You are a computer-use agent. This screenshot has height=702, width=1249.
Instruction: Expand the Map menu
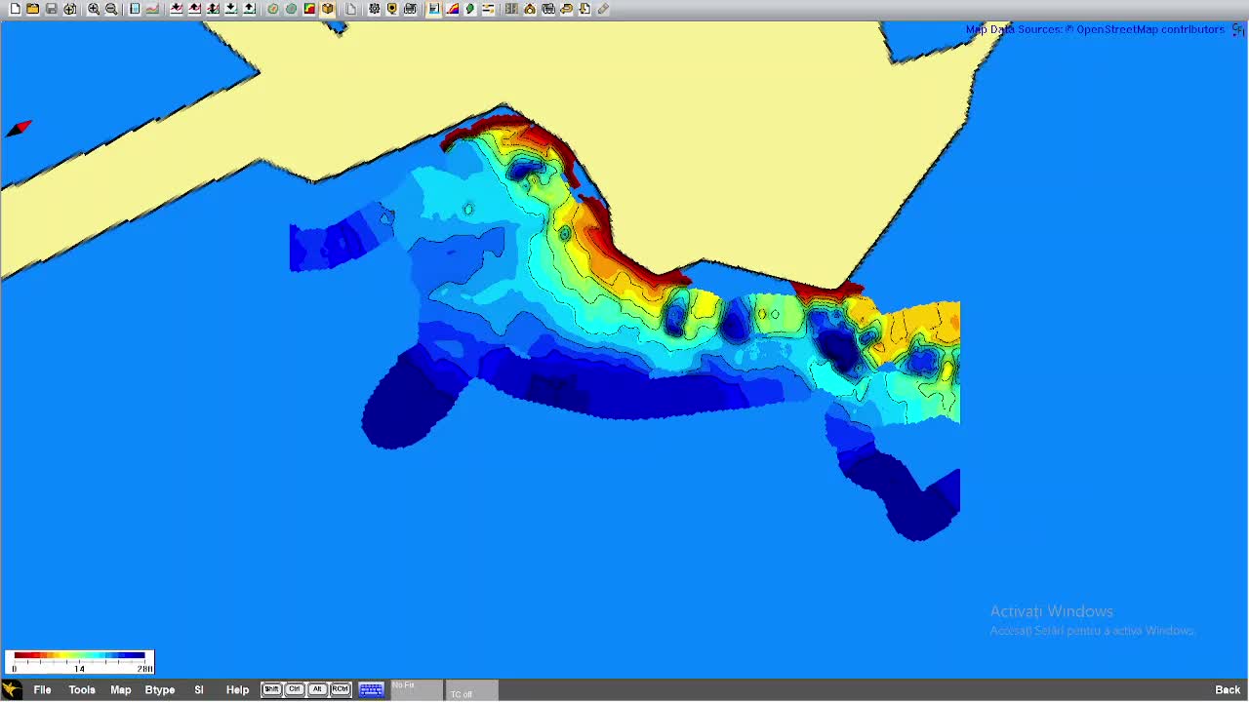(x=120, y=689)
